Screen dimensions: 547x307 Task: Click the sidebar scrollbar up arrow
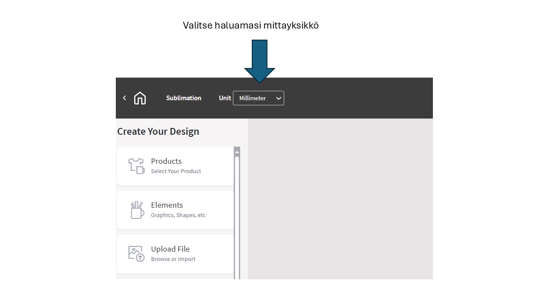click(237, 151)
